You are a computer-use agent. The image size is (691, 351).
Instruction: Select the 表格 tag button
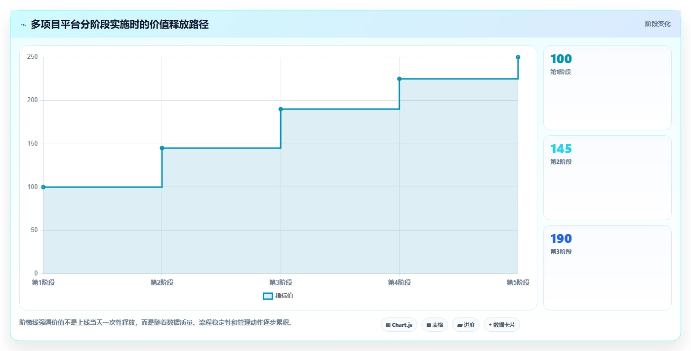(x=435, y=325)
